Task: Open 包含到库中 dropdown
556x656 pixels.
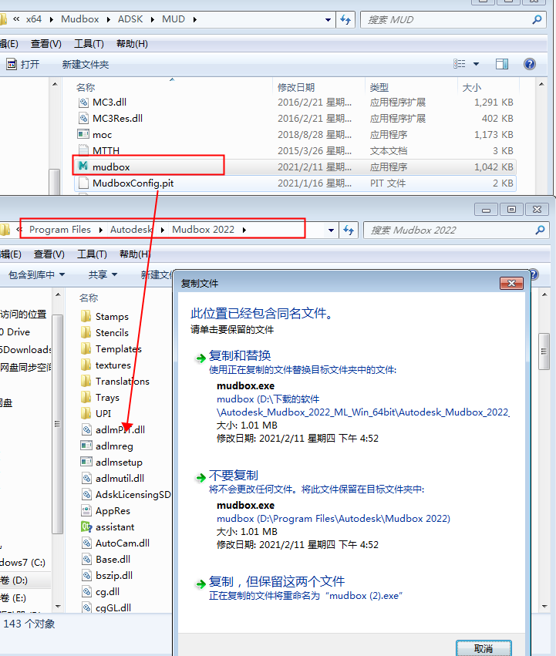Action: click(x=37, y=275)
